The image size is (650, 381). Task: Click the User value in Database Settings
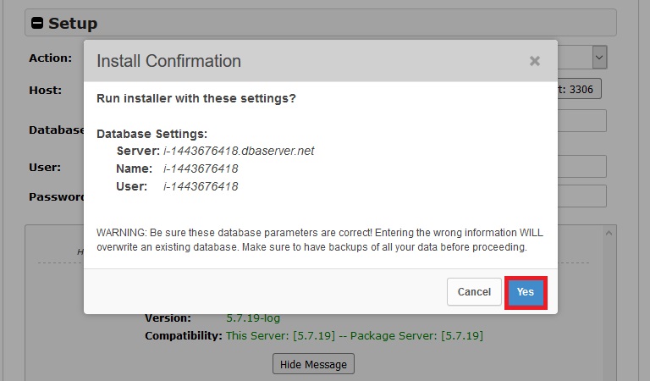click(x=201, y=186)
